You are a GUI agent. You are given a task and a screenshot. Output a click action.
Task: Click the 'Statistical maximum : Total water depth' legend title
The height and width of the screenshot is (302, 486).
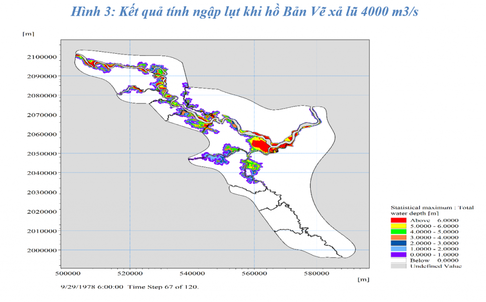point(431,210)
